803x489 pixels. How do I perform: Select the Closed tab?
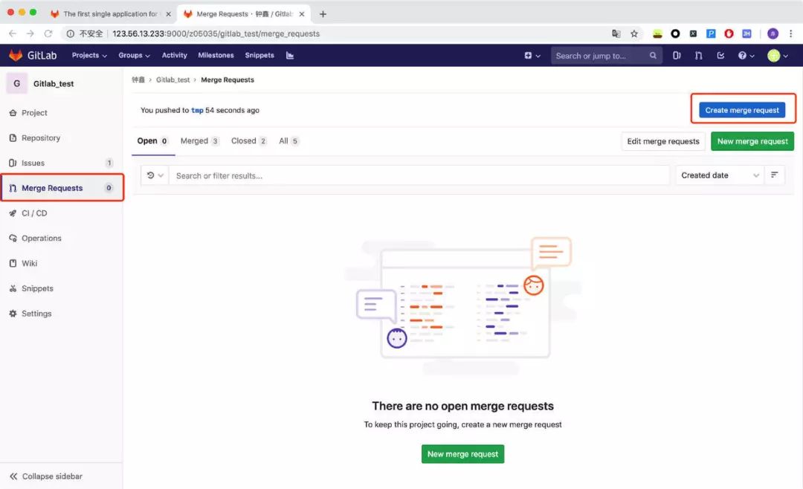coord(249,140)
